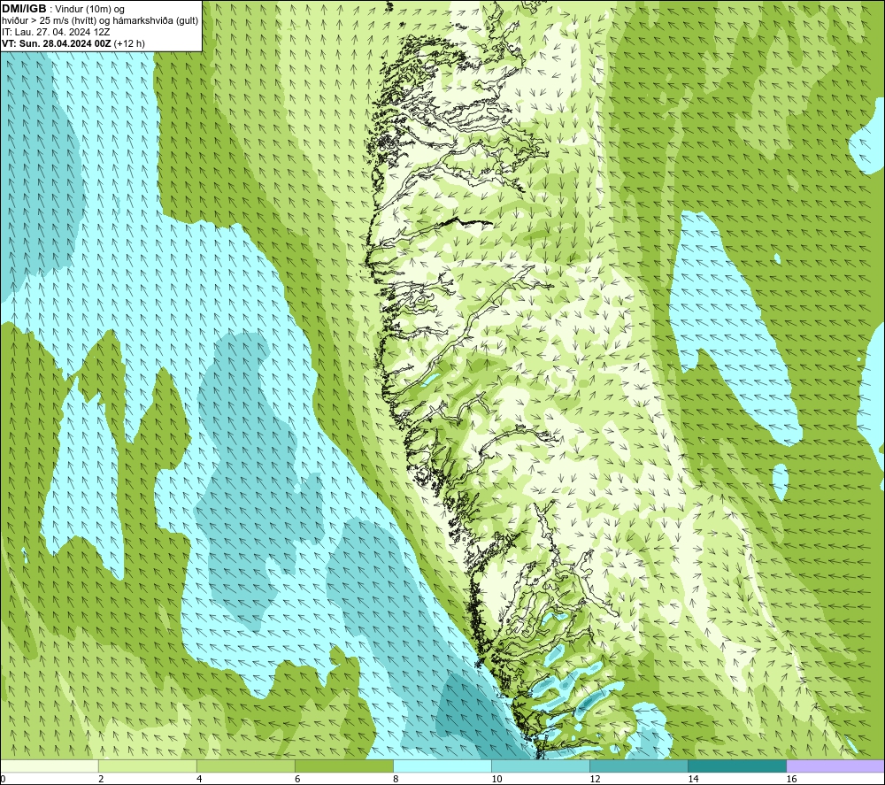Click the DMI/IGB title text

[24, 9]
